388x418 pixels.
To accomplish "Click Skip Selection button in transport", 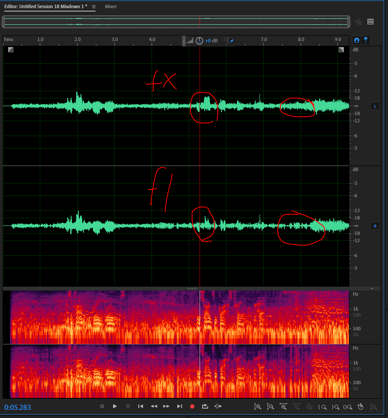I will point(218,406).
